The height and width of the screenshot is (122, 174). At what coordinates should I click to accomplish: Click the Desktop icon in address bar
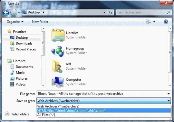click(x=24, y=12)
